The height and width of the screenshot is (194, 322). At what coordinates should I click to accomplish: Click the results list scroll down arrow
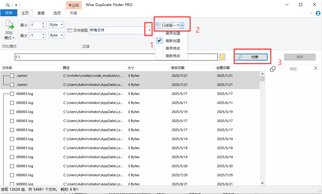click(x=262, y=183)
